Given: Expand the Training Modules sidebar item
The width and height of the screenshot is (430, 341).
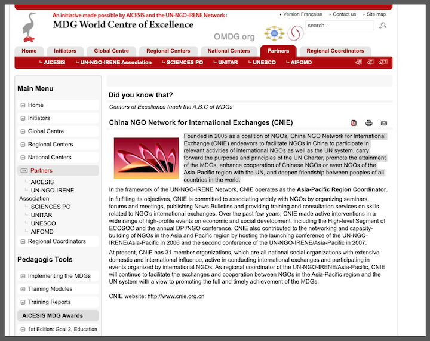Looking at the screenshot, I should coord(23,289).
